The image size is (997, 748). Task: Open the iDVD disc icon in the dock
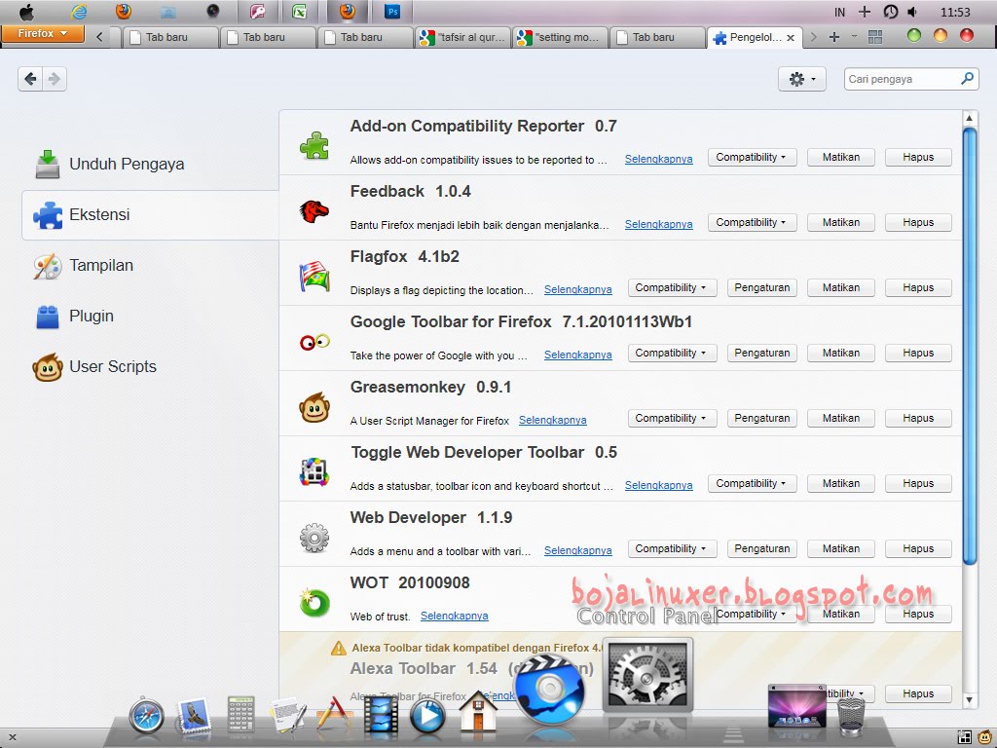(x=549, y=691)
